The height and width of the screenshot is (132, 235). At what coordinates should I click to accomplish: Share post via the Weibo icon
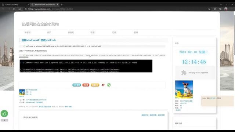[103, 85]
